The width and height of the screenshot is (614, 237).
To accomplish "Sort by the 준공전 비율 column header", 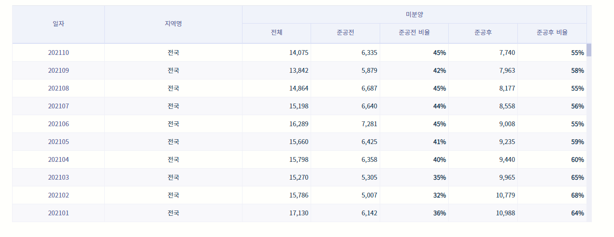I will [414, 33].
